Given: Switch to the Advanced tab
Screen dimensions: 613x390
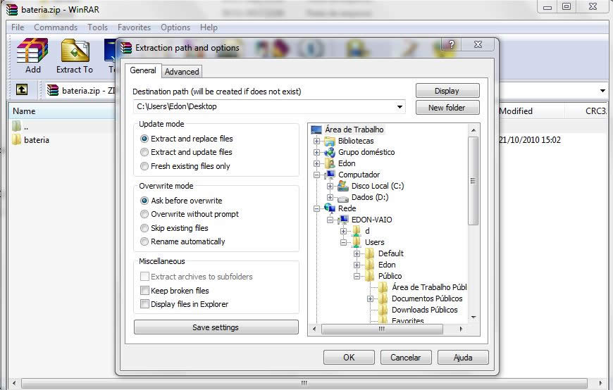Looking at the screenshot, I should [x=182, y=72].
